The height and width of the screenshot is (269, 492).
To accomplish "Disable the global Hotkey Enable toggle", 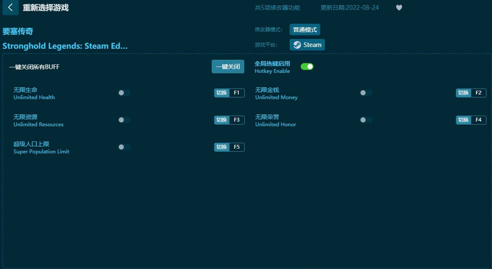I will click(307, 67).
